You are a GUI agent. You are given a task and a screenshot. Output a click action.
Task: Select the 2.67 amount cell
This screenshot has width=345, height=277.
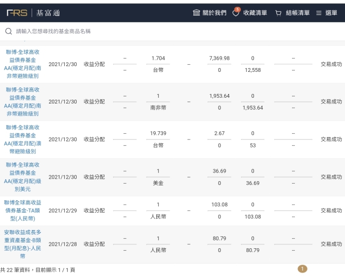click(219, 133)
